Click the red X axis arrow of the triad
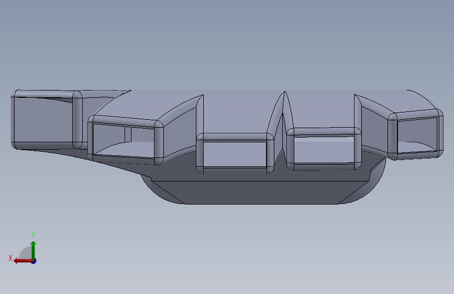The width and height of the screenshot is (454, 294). click(23, 261)
